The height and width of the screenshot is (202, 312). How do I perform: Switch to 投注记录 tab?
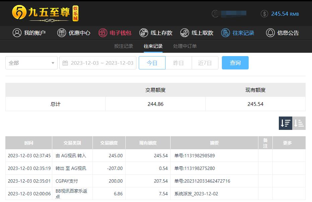click(124, 46)
